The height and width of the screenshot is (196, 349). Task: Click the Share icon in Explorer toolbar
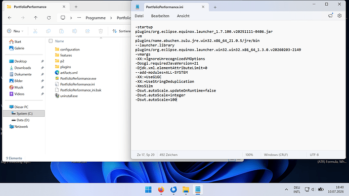(x=88, y=31)
